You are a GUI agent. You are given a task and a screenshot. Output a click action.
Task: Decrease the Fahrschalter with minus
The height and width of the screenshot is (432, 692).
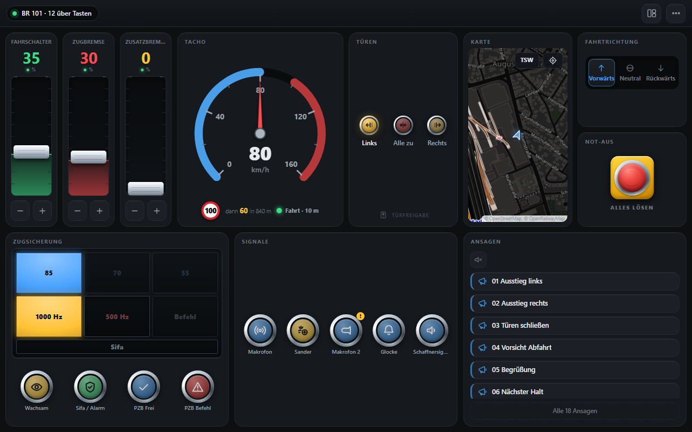[21, 211]
